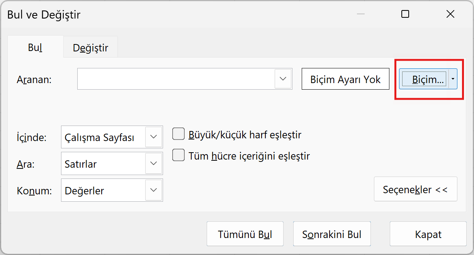
Task: Open the İçinde dropdown showing Çalışma Sayfası
Action: [153, 137]
